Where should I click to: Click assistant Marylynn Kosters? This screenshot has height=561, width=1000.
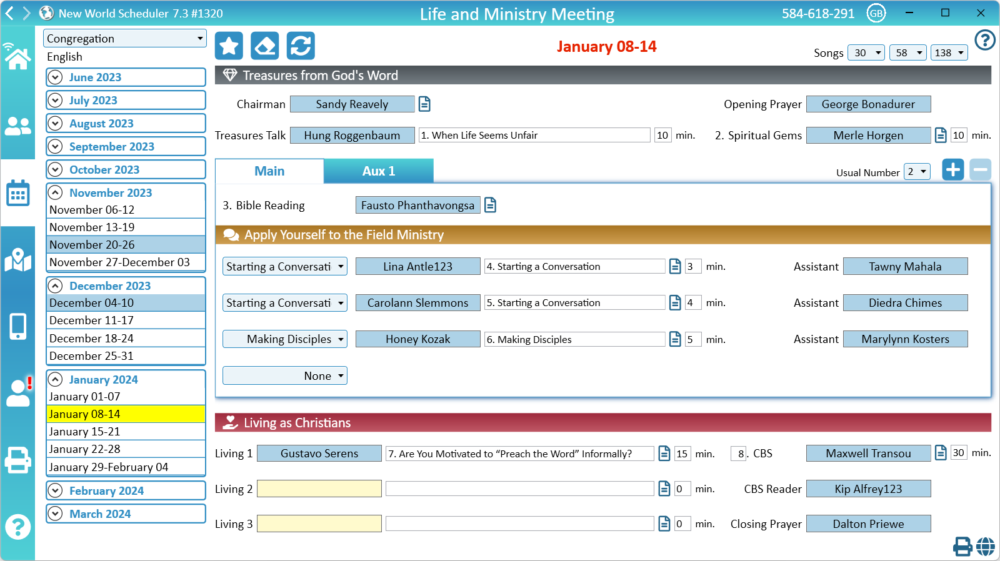pos(905,339)
